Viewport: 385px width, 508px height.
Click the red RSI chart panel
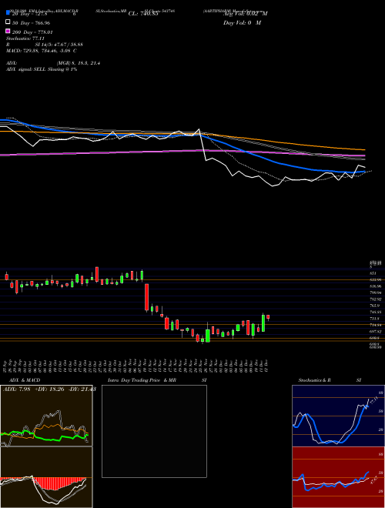338,477
